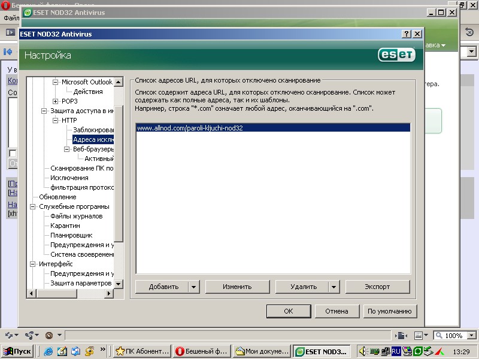Screen dimensions: 479x359
Task: Collapse the Защита доступа в ин... tree node
Action: point(44,111)
